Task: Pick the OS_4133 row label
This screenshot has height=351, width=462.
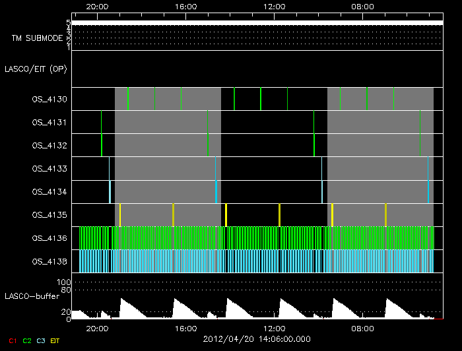Action: click(49, 169)
